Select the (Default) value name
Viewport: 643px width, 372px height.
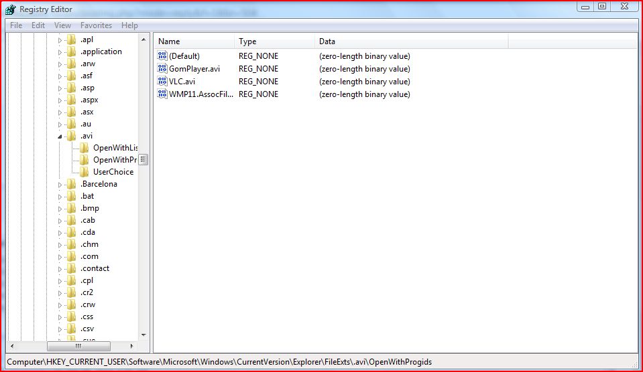tap(184, 56)
